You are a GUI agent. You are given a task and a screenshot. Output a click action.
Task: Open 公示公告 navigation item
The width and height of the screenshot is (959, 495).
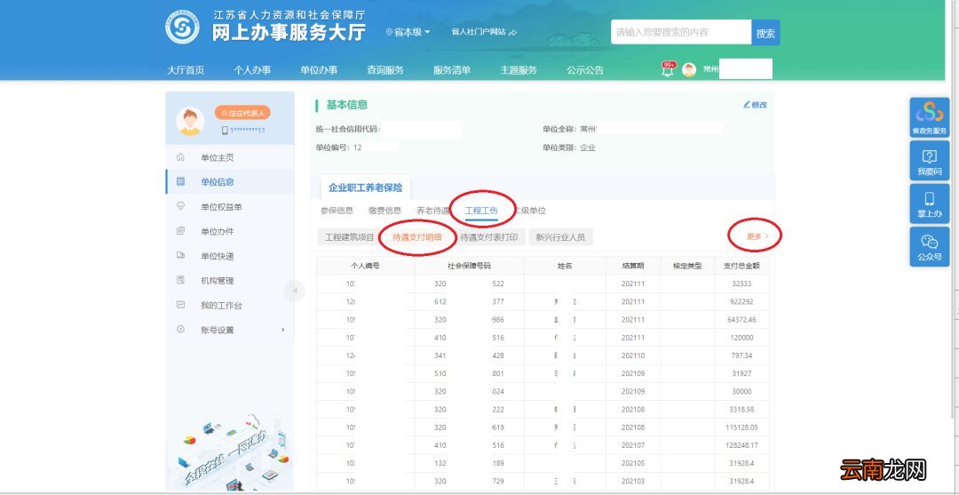pos(584,70)
